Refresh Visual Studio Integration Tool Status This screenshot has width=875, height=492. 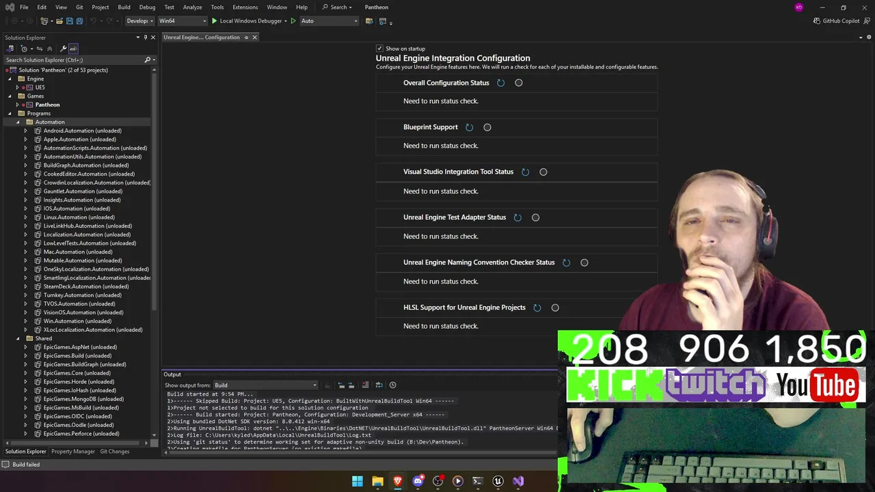tap(525, 172)
